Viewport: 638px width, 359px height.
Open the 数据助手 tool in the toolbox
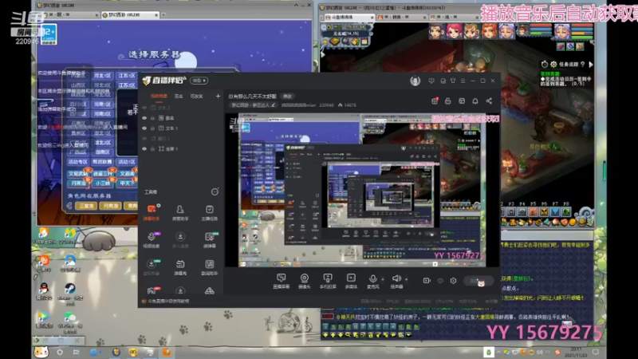209,267
